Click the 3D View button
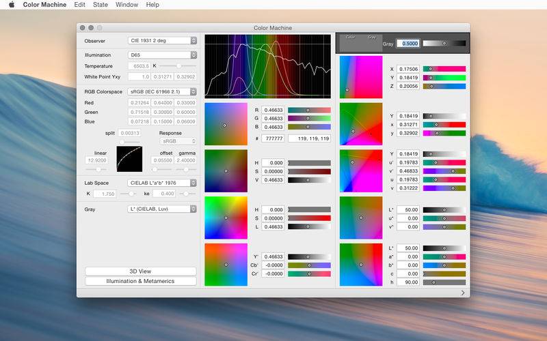 coord(141,271)
